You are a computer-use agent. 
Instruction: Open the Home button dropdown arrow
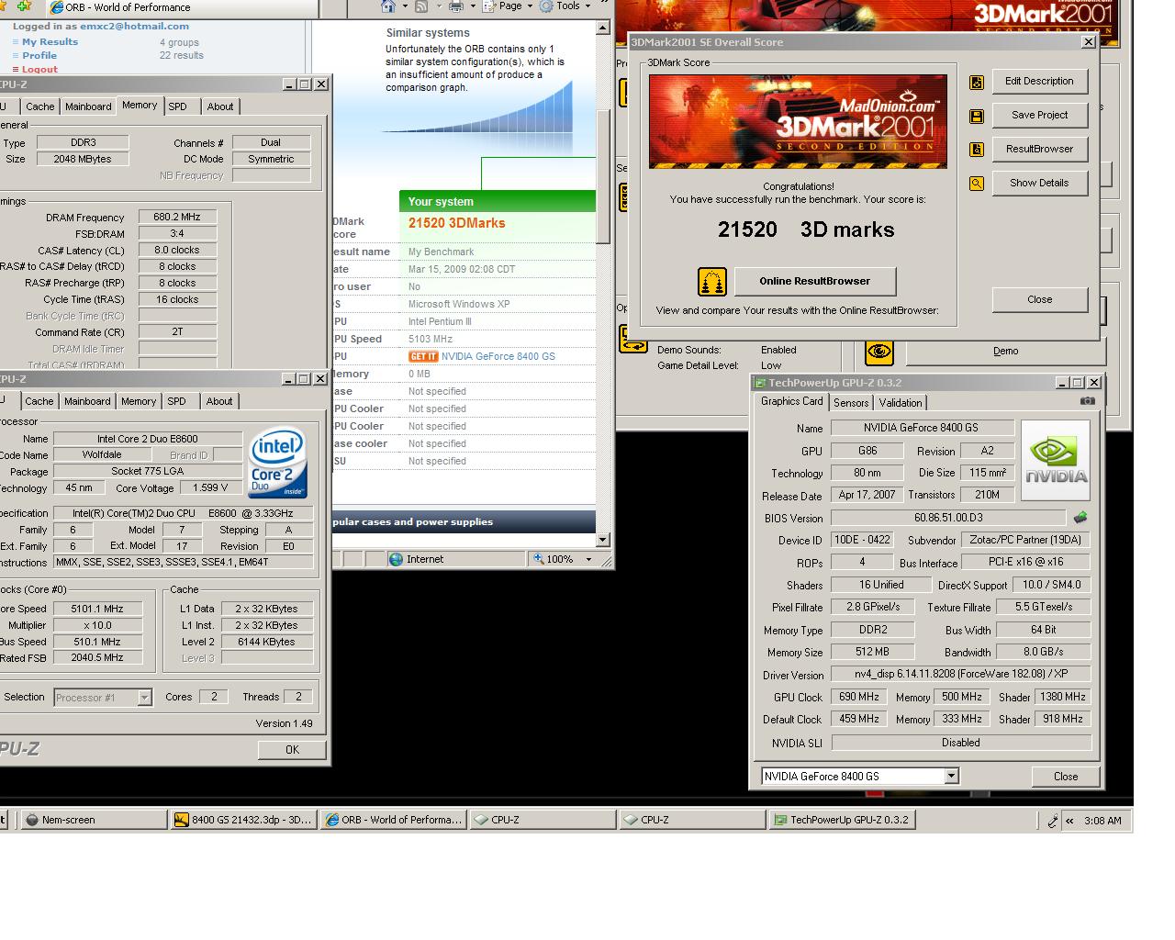click(x=405, y=6)
